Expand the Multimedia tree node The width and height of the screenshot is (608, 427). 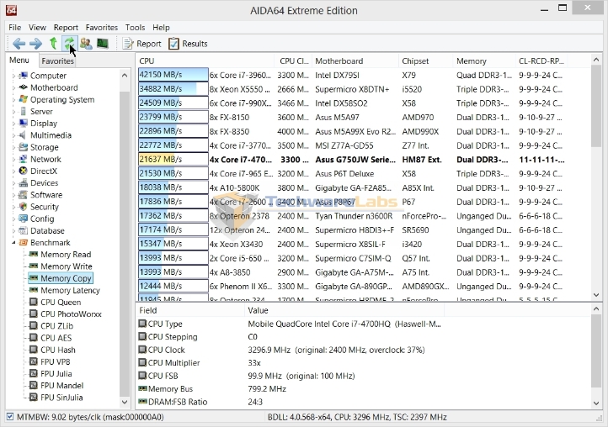[13, 135]
